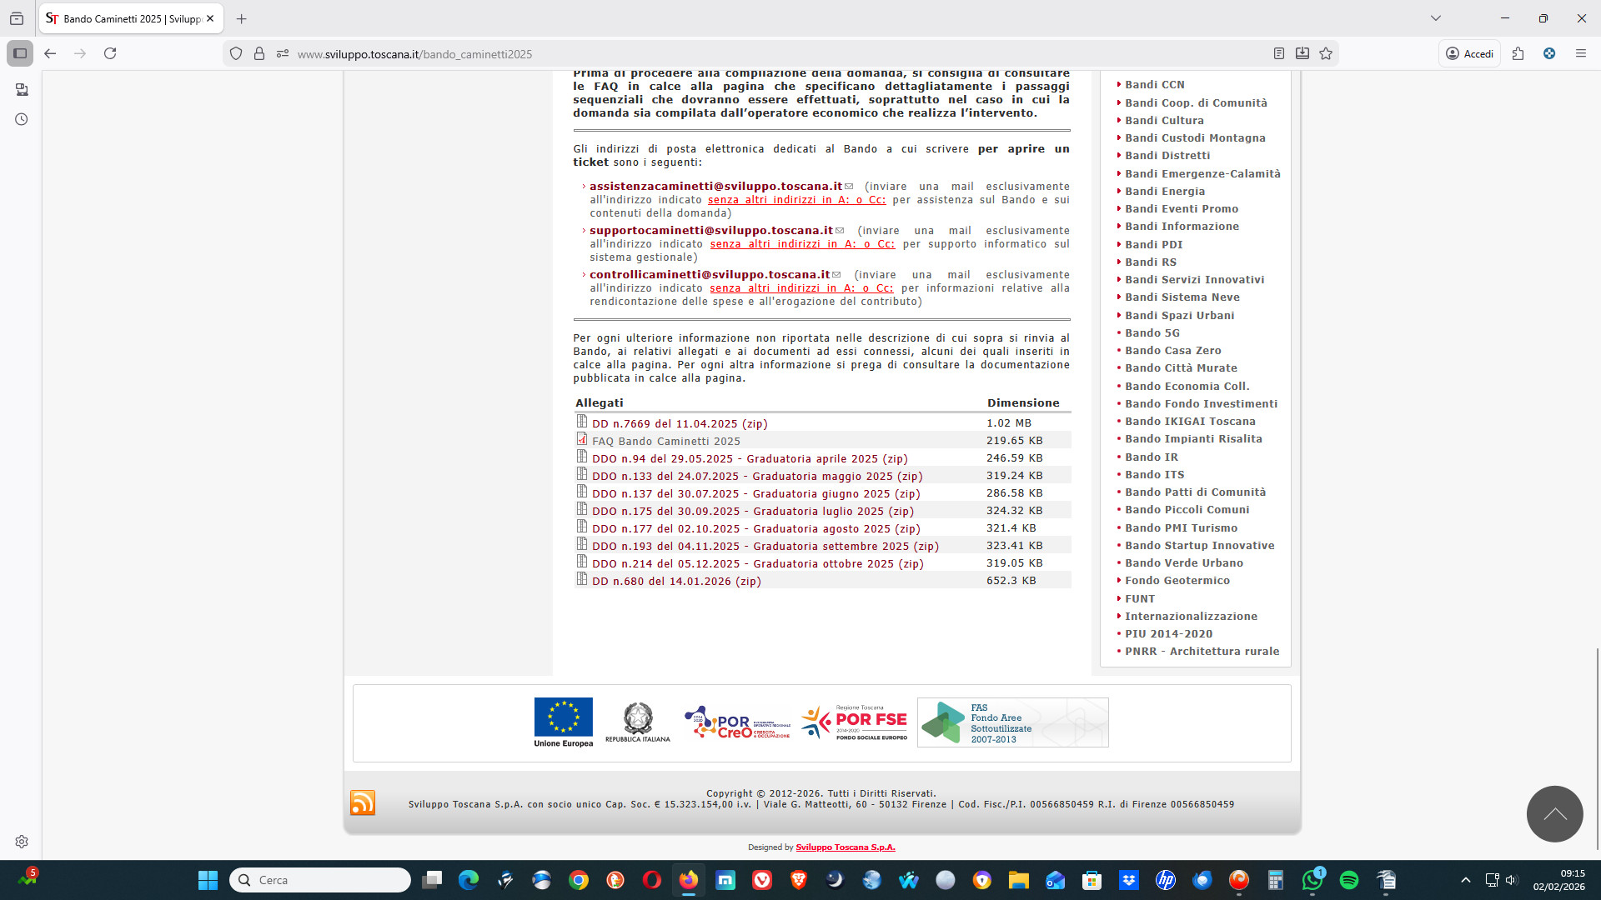The height and width of the screenshot is (900, 1601).
Task: Open reader view icon in address bar
Action: tap(1278, 53)
